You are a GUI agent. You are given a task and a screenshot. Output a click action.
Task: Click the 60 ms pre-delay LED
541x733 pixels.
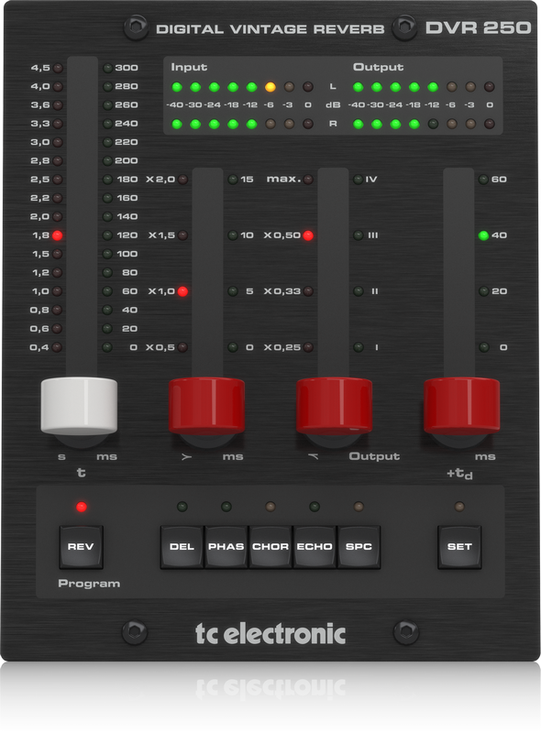pos(483,180)
